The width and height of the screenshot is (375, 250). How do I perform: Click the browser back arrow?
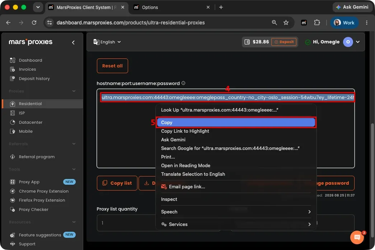pos(8,23)
